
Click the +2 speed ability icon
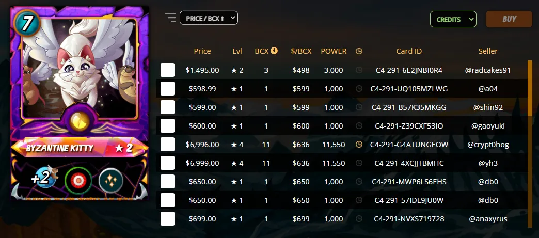pos(45,177)
